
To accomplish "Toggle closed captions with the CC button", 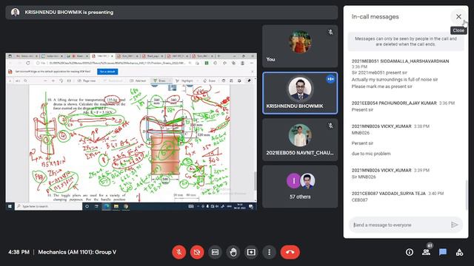I will click(215, 252).
